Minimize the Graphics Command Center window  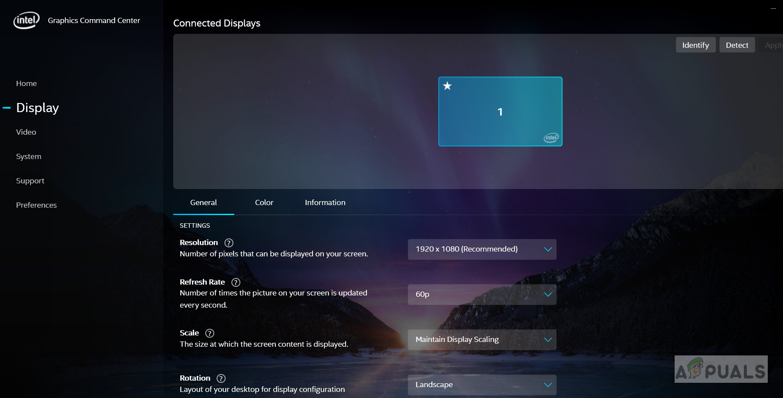pos(773,8)
